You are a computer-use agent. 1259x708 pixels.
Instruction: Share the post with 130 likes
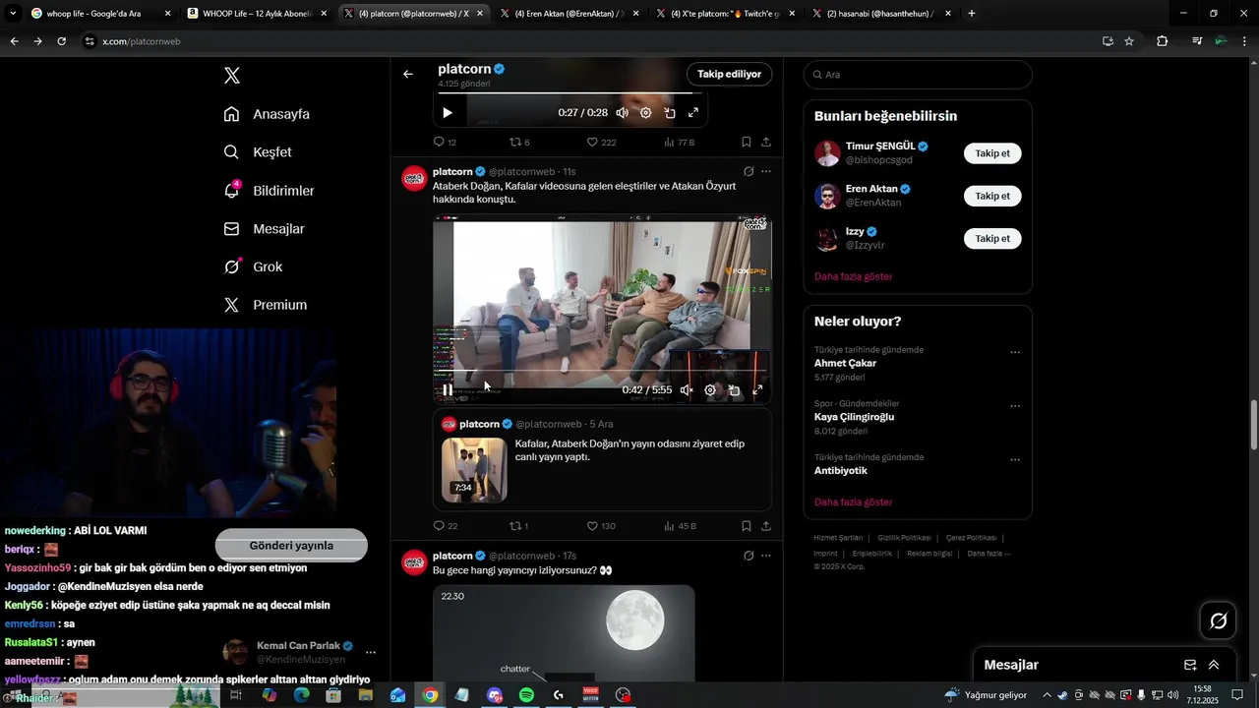point(766,526)
